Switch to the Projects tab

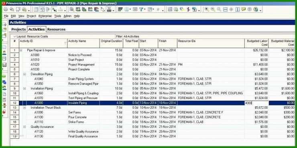pyautogui.click(x=18, y=29)
